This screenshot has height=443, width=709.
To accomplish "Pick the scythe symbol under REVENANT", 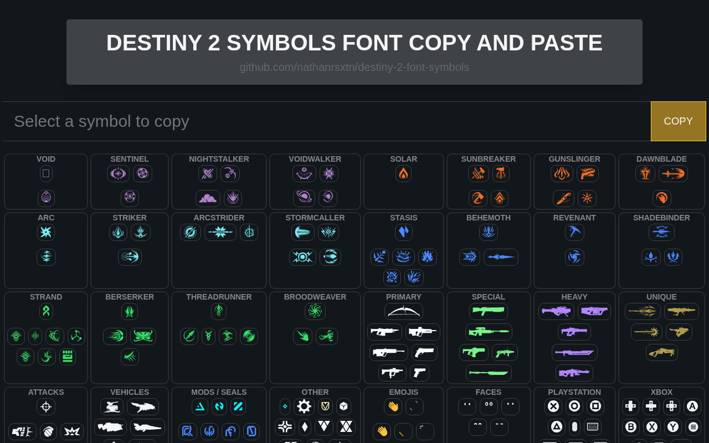I will (x=574, y=233).
